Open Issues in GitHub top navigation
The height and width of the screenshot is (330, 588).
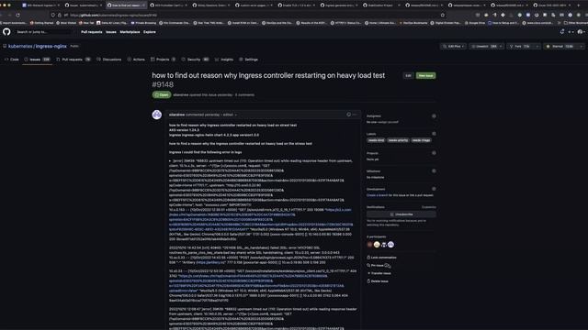(111, 32)
